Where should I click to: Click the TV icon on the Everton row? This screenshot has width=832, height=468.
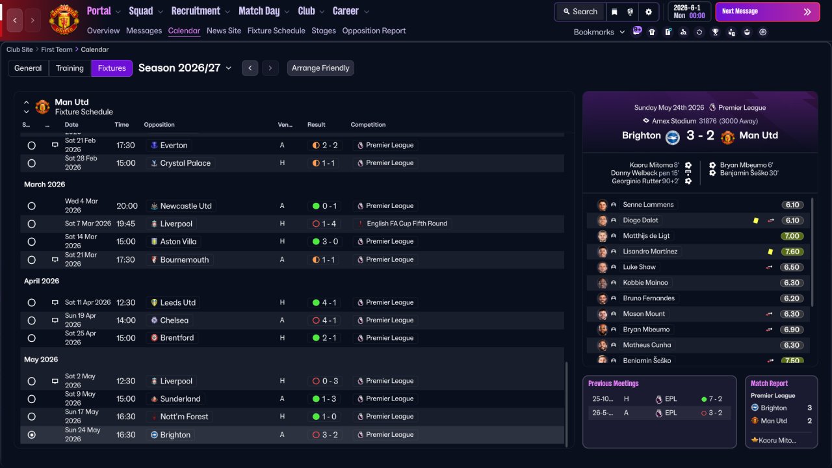[x=55, y=146]
